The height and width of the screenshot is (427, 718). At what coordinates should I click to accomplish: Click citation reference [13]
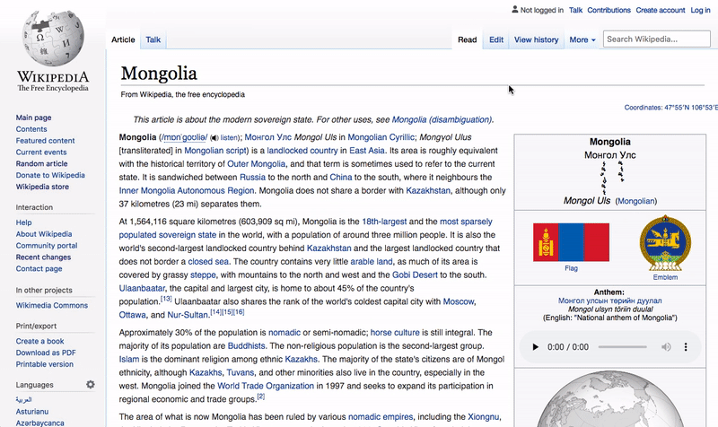166,299
